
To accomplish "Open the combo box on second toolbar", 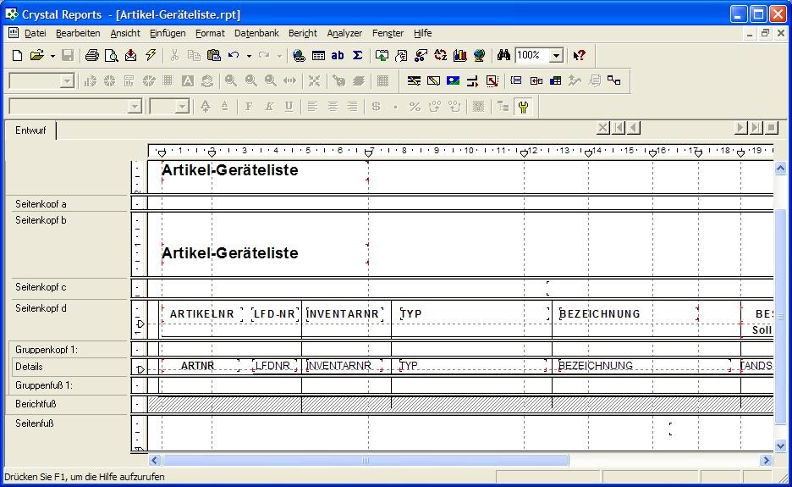I will pos(42,81).
